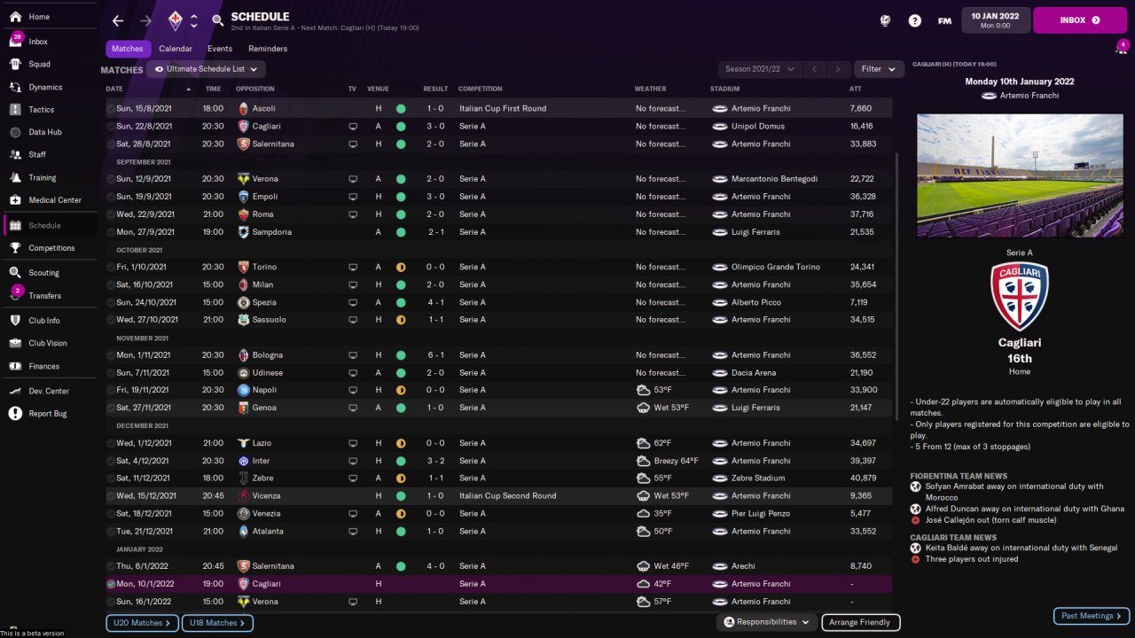1135x638 pixels.
Task: Open the Filter dropdown
Action: (x=879, y=69)
